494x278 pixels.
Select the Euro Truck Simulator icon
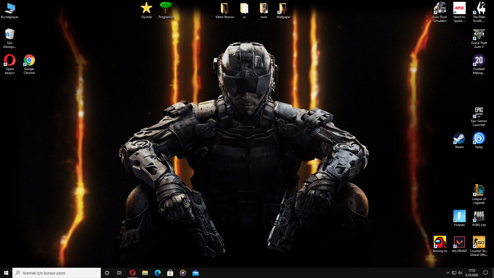440,9
